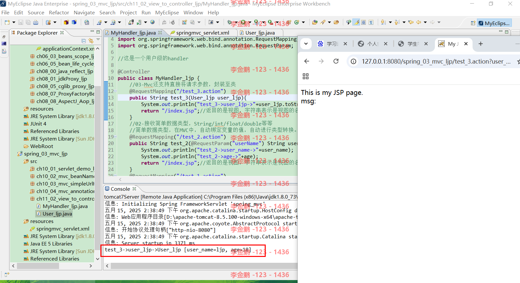Click the Deploy to server toolbar icon

coord(131,22)
